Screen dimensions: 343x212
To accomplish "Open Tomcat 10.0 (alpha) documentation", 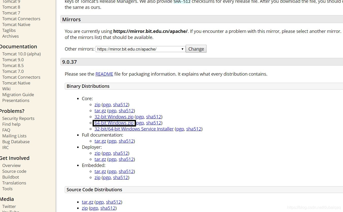I will (22, 54).
